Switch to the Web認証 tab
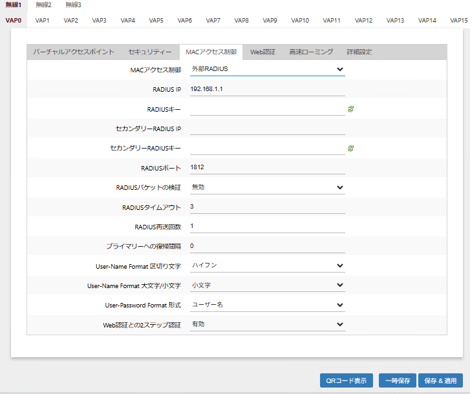 click(262, 52)
